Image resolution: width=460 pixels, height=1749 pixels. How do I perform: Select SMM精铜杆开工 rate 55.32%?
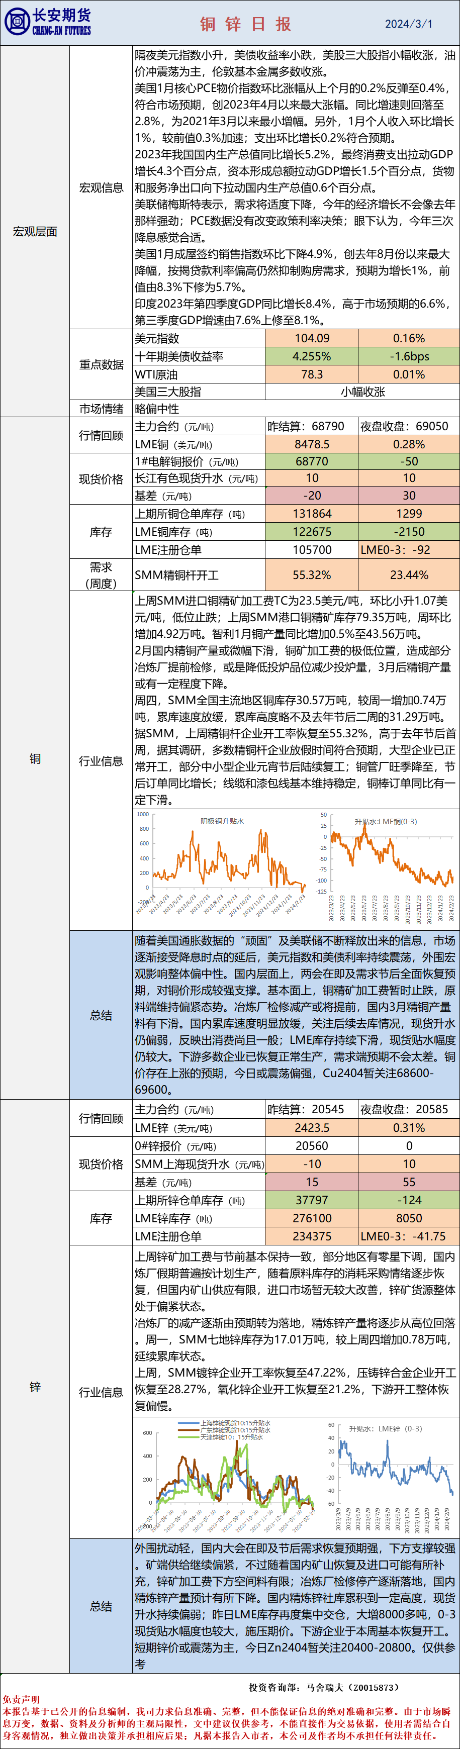click(312, 575)
